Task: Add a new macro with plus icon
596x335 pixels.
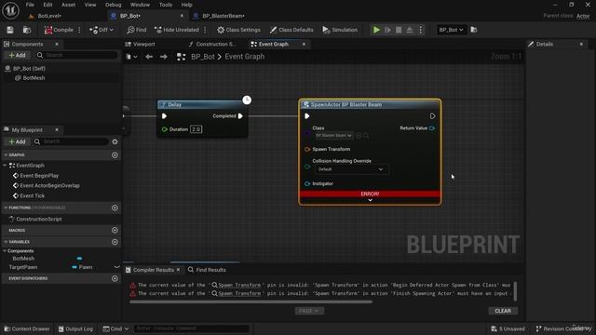Action: (115, 230)
